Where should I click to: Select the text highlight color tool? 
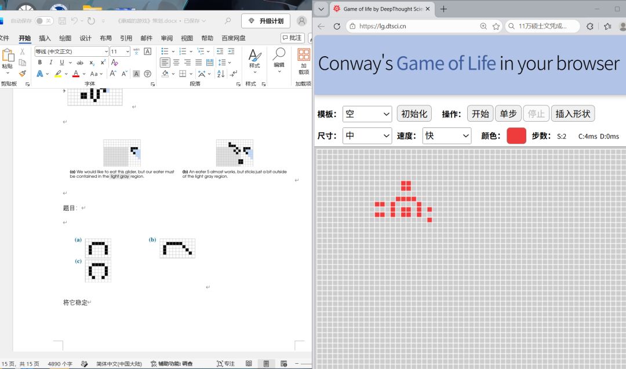tap(59, 74)
